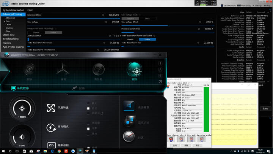Set fan speed to maximum option
This screenshot has width=273, height=154.
pos(88,103)
